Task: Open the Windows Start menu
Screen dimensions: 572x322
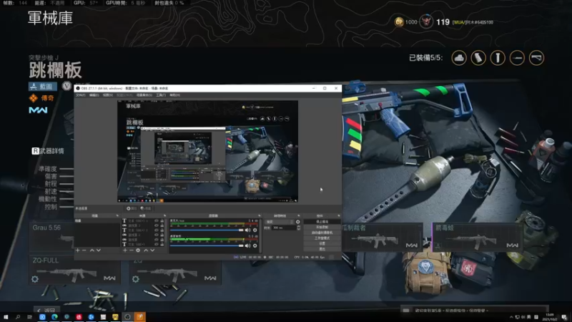Action: (x=6, y=317)
